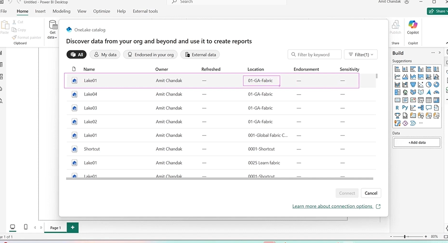
Task: Click the Cancel button
Action: point(371,193)
